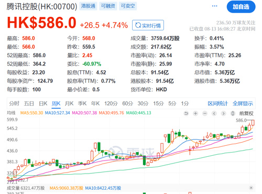The height and width of the screenshot is (194, 262).
Task: Click the 港股通 tag
Action: click(x=88, y=6)
